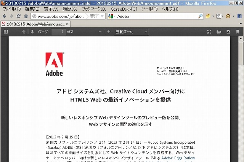This screenshot has width=244, height=162.
Task: Reload the current page
Action: tap(19, 16)
